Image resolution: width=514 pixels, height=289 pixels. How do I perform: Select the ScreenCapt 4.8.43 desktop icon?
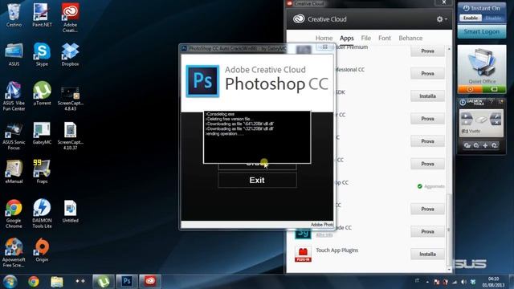click(x=70, y=98)
